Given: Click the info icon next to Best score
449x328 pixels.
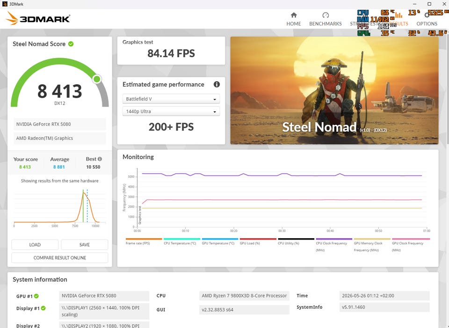Looking at the screenshot, I should [100, 159].
